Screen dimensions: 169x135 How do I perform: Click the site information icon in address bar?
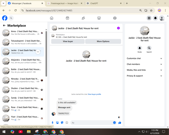point(23,10)
